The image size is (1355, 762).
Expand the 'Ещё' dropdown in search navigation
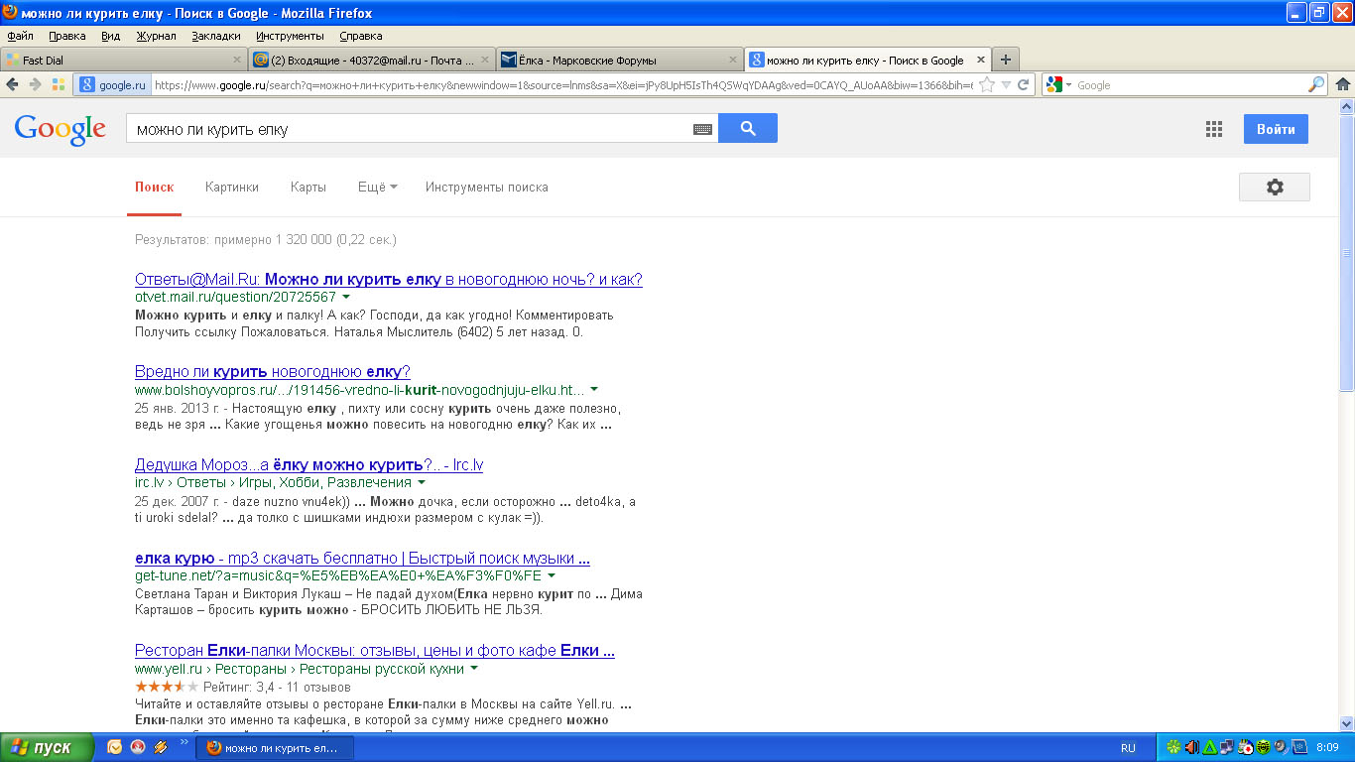click(377, 187)
